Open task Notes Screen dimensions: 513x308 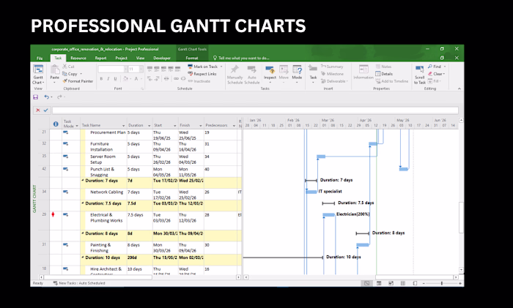tap(383, 67)
